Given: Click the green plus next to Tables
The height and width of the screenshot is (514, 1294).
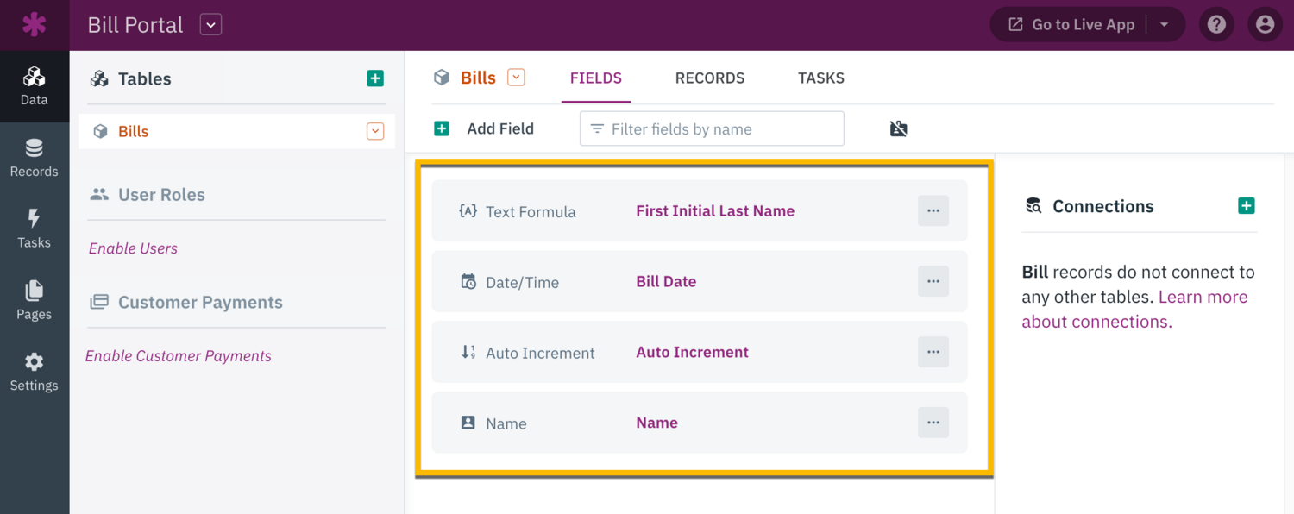Looking at the screenshot, I should click(x=375, y=78).
